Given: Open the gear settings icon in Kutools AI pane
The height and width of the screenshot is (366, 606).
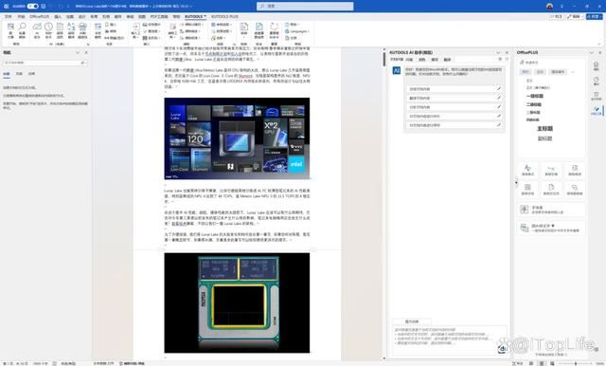Looking at the screenshot, I should (500, 59).
